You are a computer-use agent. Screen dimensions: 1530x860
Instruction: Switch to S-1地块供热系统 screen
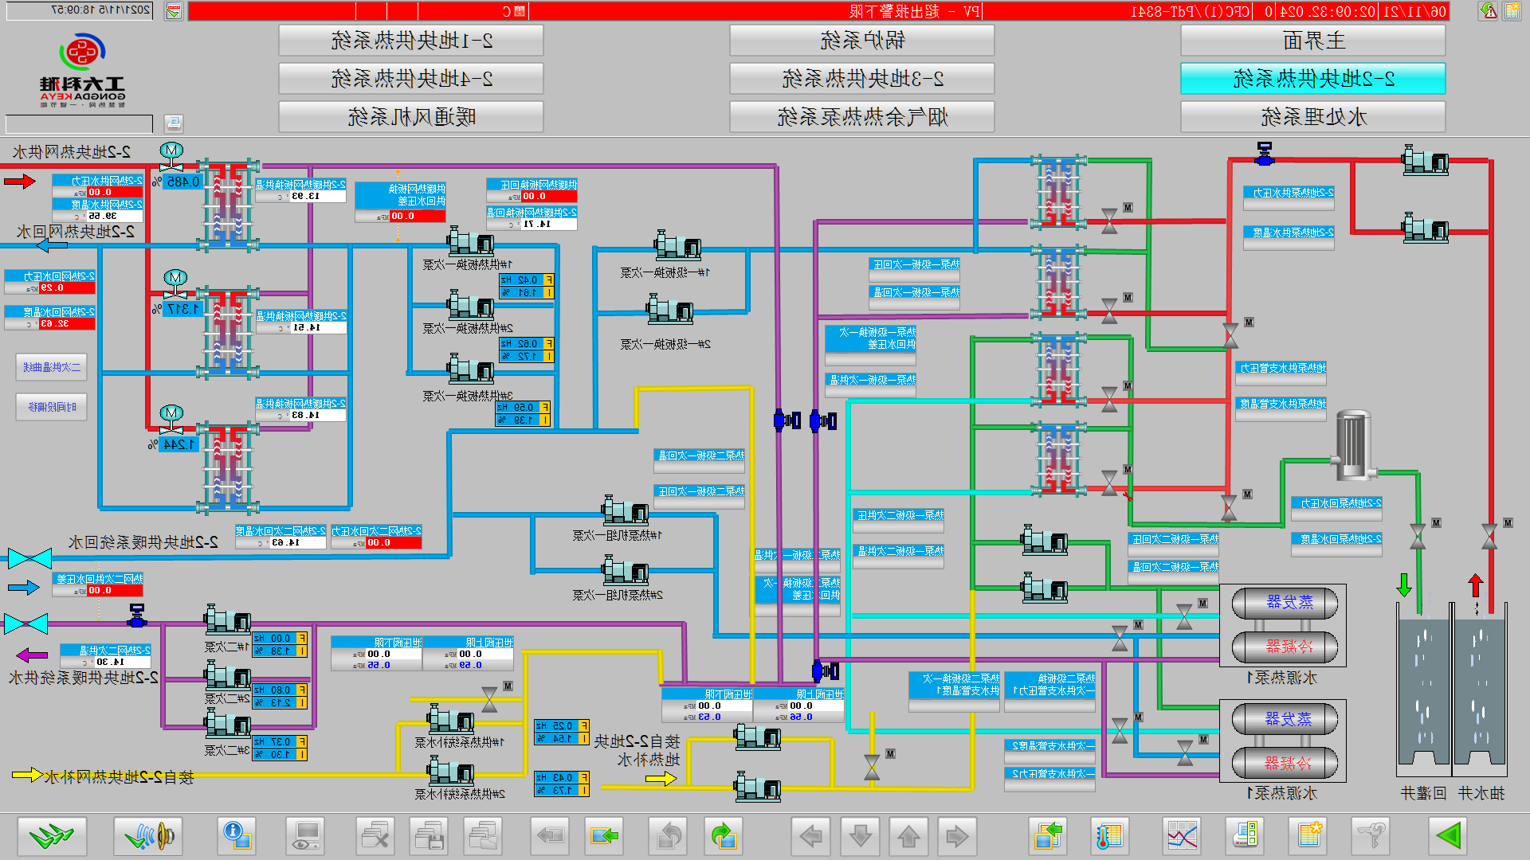point(411,41)
